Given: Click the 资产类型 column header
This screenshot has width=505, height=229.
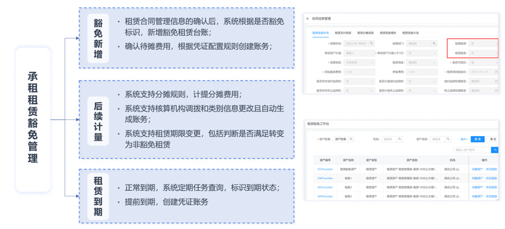Looking at the screenshot, I should click(x=371, y=160).
